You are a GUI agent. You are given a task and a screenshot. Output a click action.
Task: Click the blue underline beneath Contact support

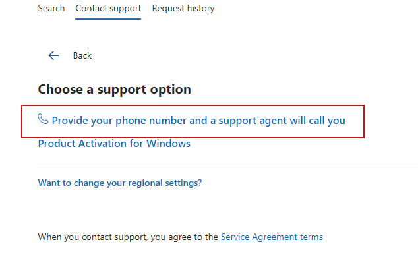click(x=108, y=19)
